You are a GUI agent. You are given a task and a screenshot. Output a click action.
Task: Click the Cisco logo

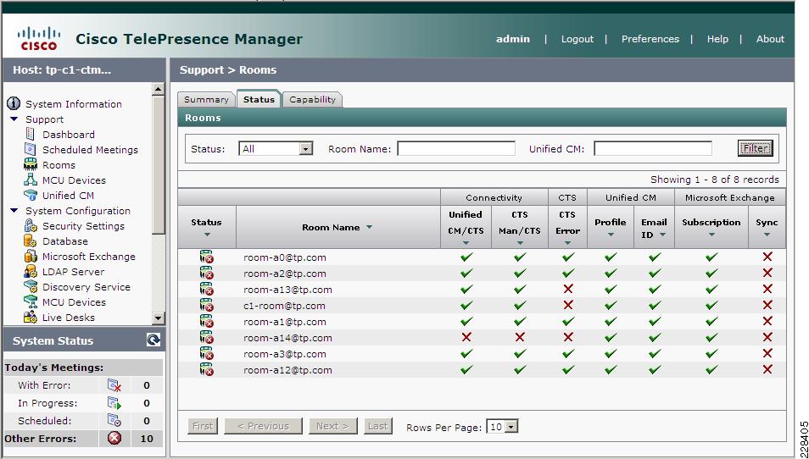coord(39,38)
